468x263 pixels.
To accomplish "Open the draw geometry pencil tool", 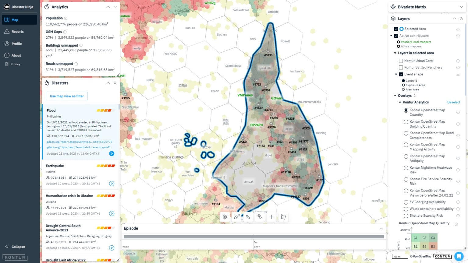I will coord(236,217).
